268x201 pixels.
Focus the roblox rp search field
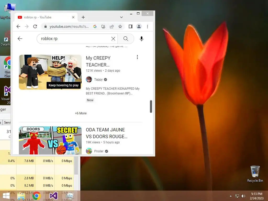tap(75, 39)
